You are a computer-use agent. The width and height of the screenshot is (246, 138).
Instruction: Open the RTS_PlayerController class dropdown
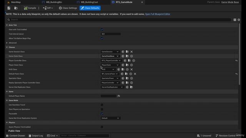tap(111, 61)
